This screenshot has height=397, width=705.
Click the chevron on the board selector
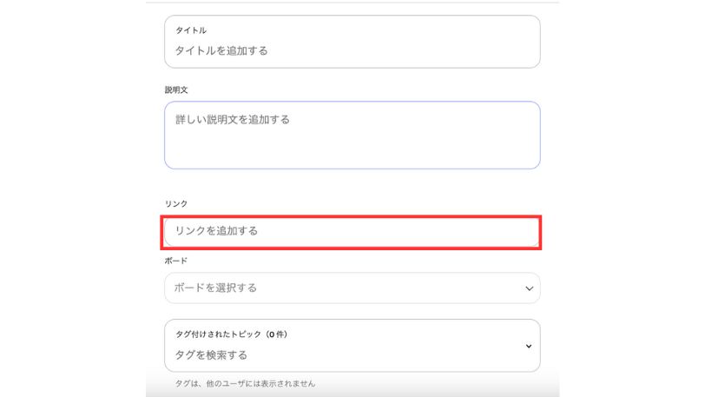coord(529,288)
